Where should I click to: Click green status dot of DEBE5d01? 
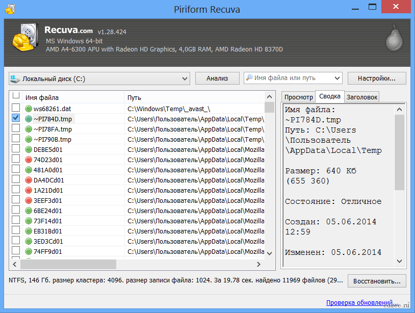29,149
